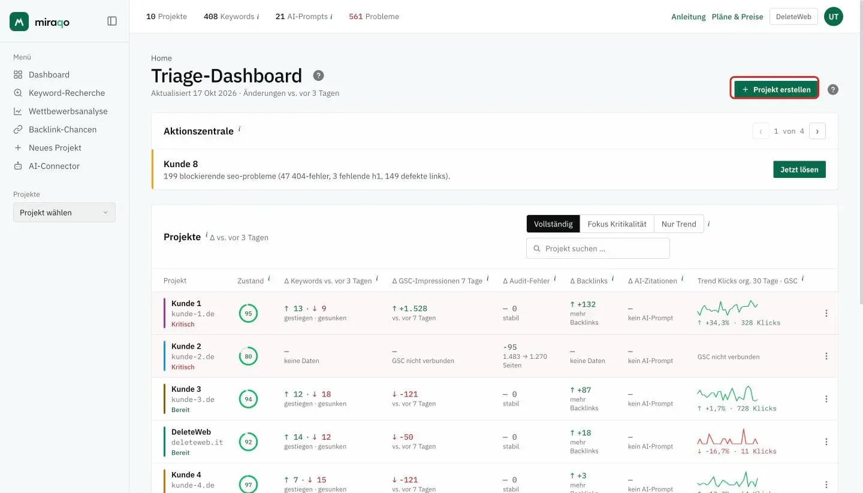The image size is (863, 493).
Task: Click the Kunde 2 project name
Action: [x=186, y=346]
